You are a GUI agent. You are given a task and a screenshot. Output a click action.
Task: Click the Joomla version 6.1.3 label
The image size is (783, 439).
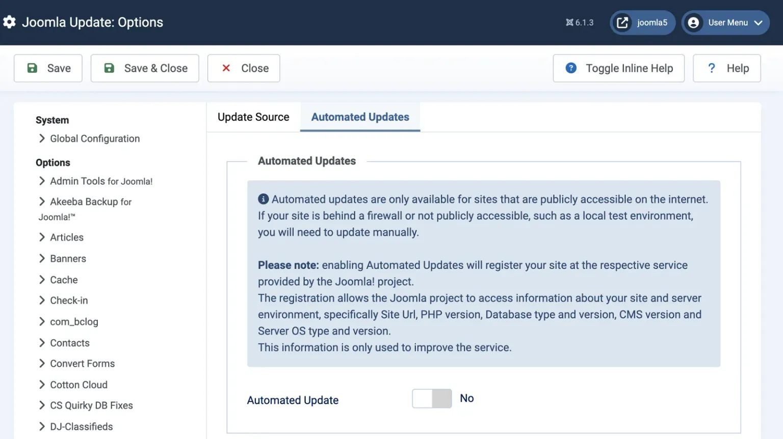pyautogui.click(x=584, y=22)
